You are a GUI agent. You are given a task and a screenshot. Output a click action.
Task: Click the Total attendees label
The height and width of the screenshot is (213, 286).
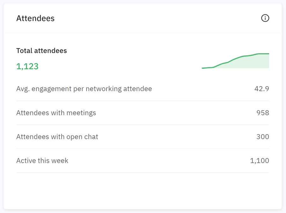[x=41, y=50]
